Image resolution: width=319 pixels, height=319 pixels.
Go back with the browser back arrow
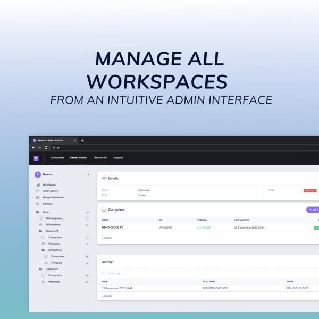[33, 147]
